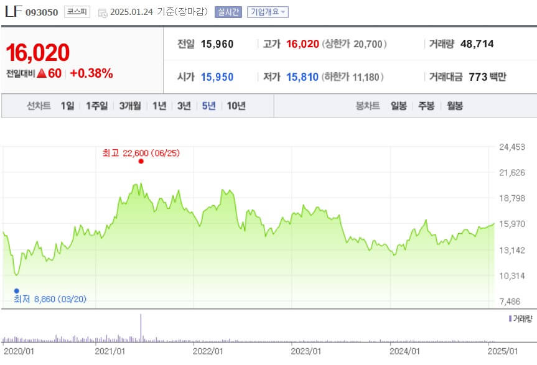The image size is (537, 365).
Task: Click the 2020/01 x-axis label
Action: pos(19,351)
